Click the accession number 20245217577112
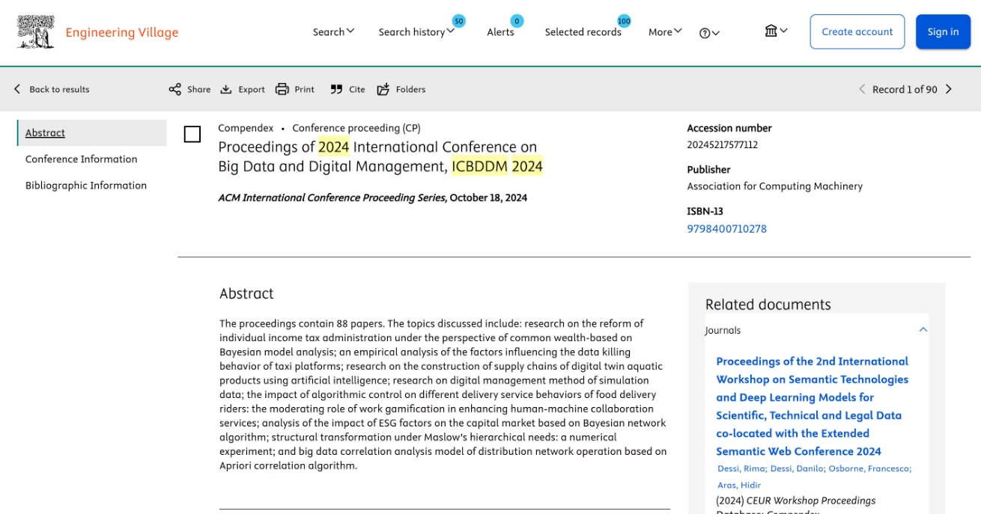The width and height of the screenshot is (981, 514). coord(723,144)
